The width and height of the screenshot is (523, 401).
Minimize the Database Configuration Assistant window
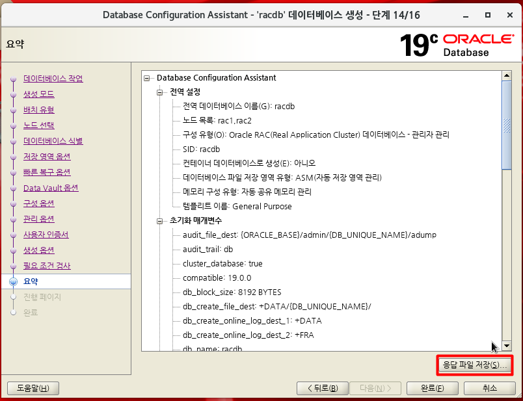(466, 16)
